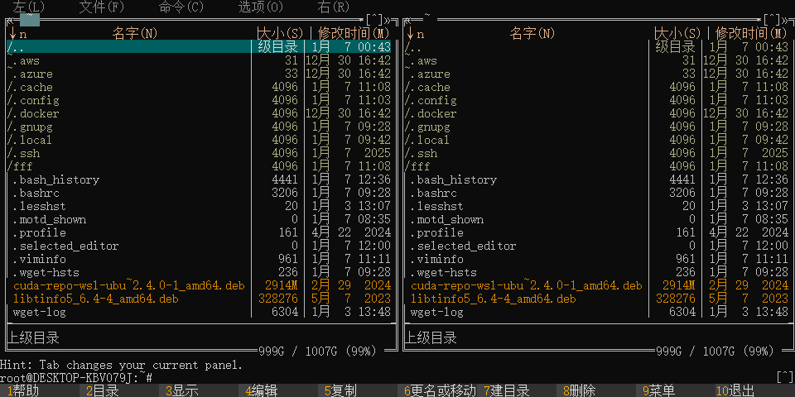Open the 左(L) left panel menu
The width and height of the screenshot is (795, 397).
click(29, 7)
